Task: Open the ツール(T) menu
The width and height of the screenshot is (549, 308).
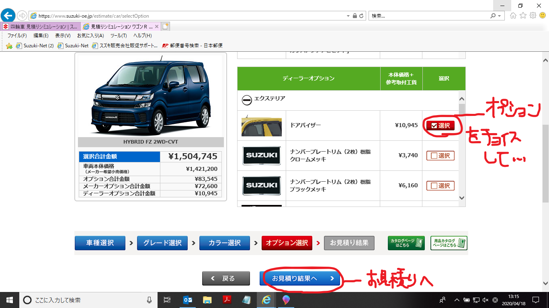Action: [119, 36]
